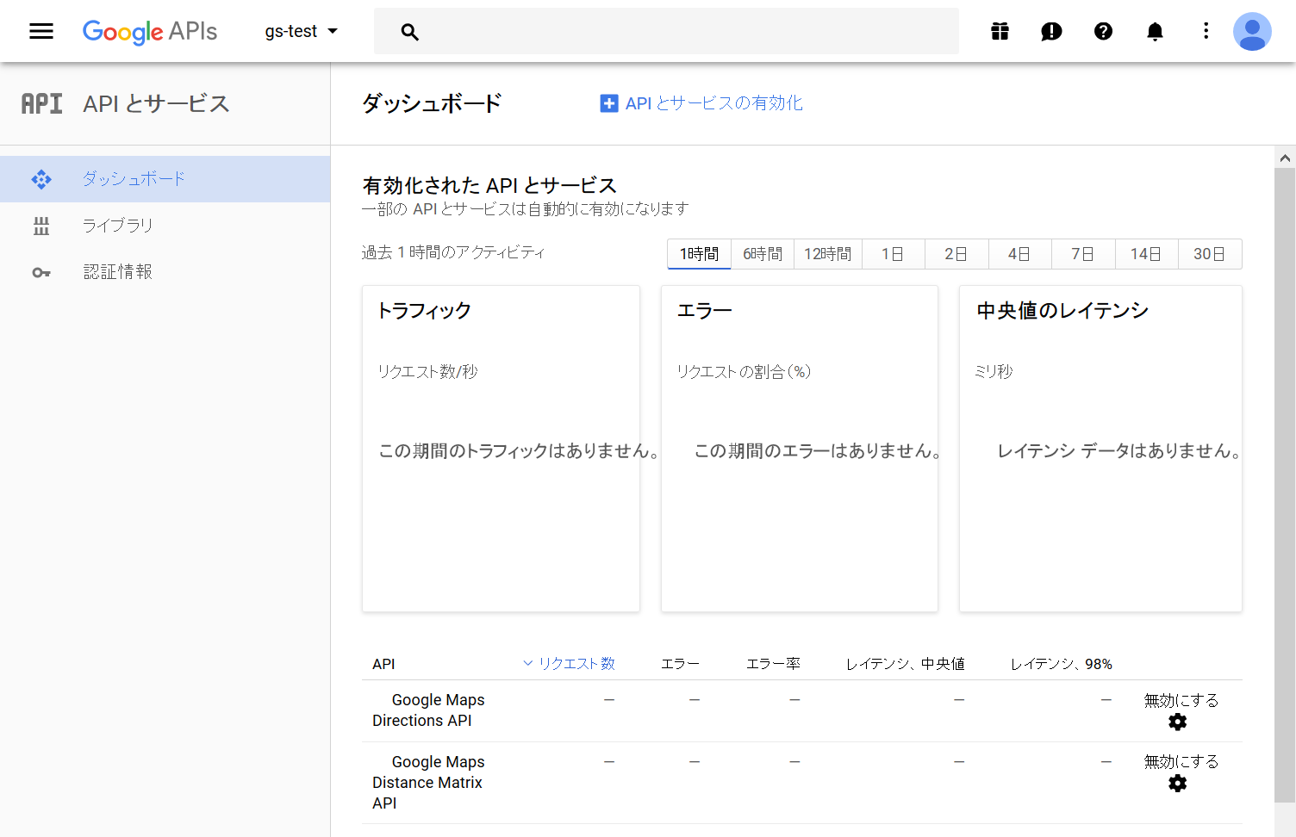Focus the top search input field

[x=666, y=32]
